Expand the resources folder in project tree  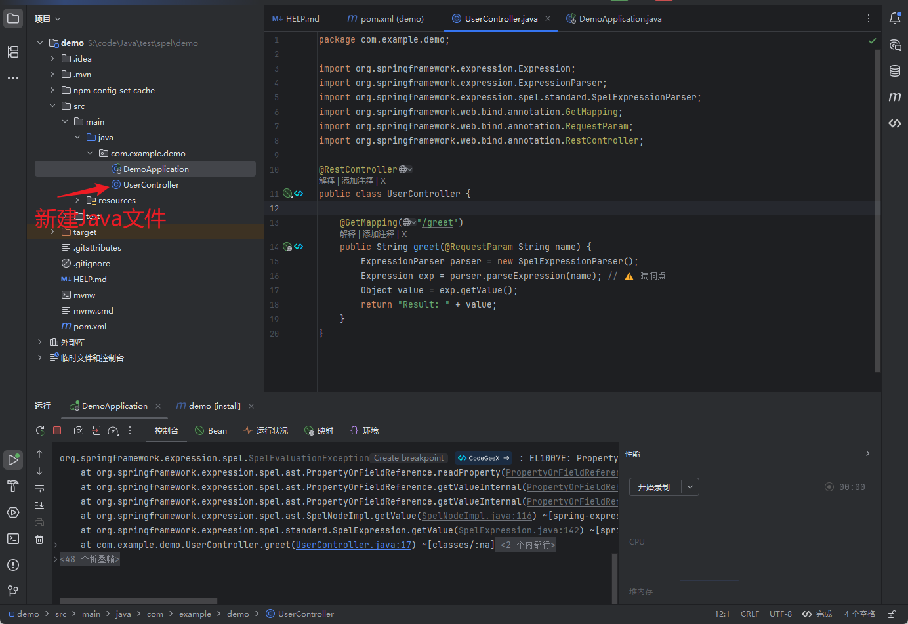click(x=77, y=201)
